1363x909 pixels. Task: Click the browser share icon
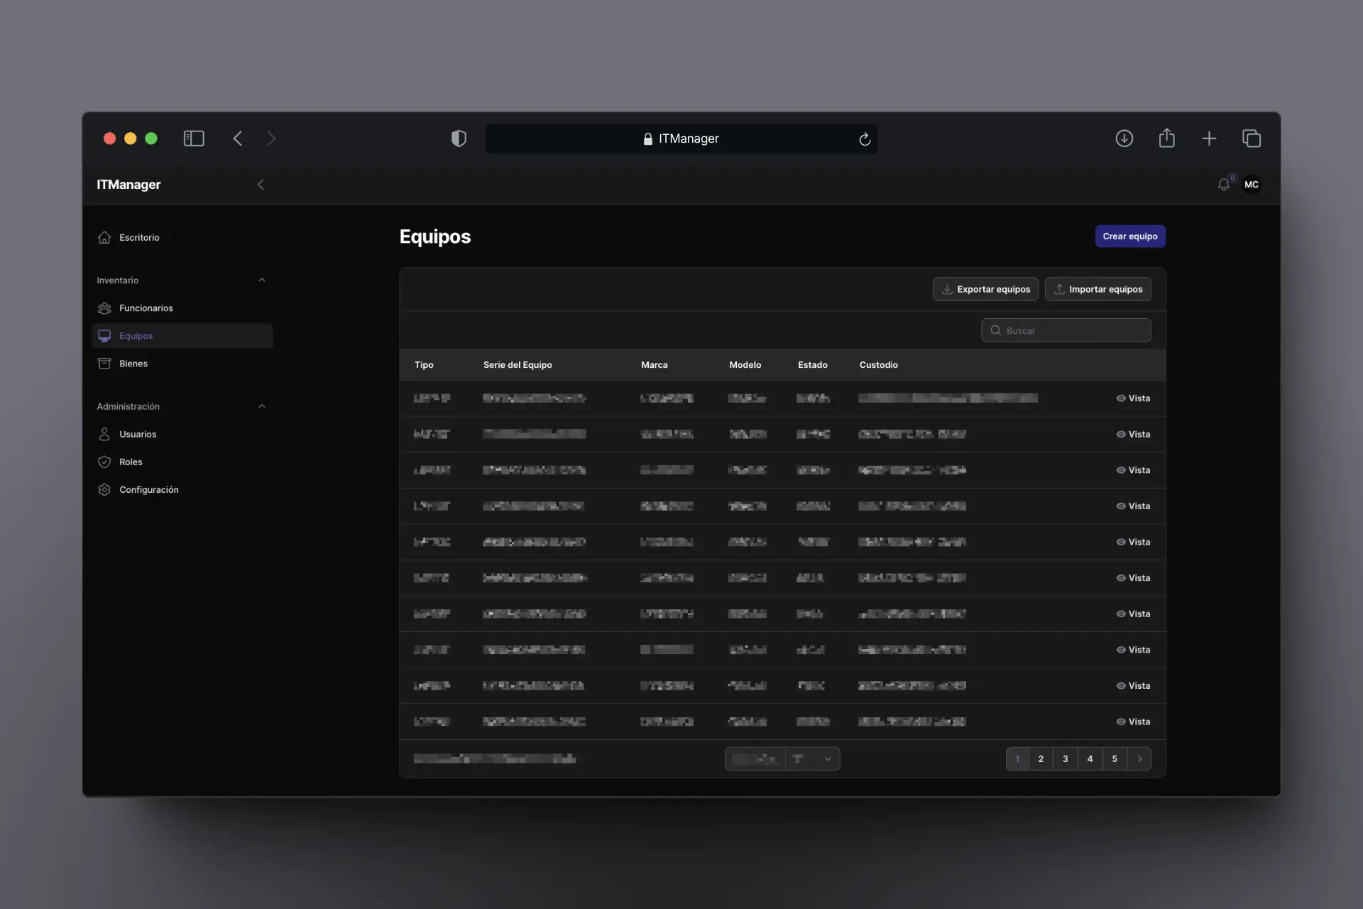coord(1166,138)
